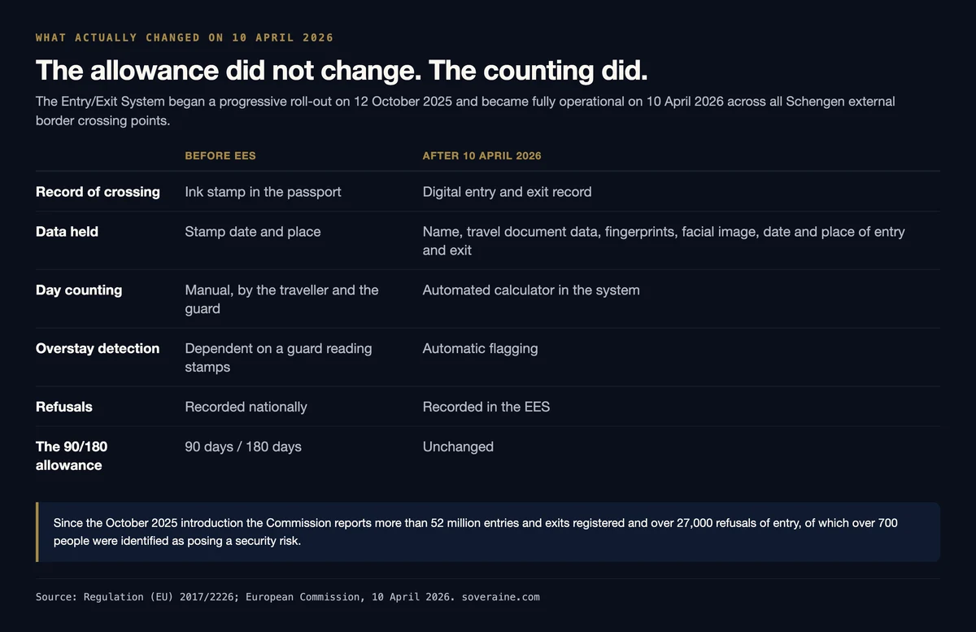Click the 'Refusals' row label
The width and height of the screenshot is (976, 632).
click(64, 407)
